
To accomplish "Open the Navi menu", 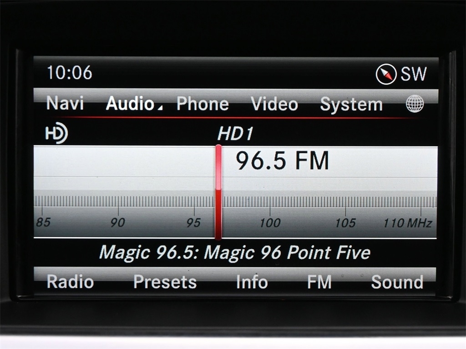I will (65, 103).
